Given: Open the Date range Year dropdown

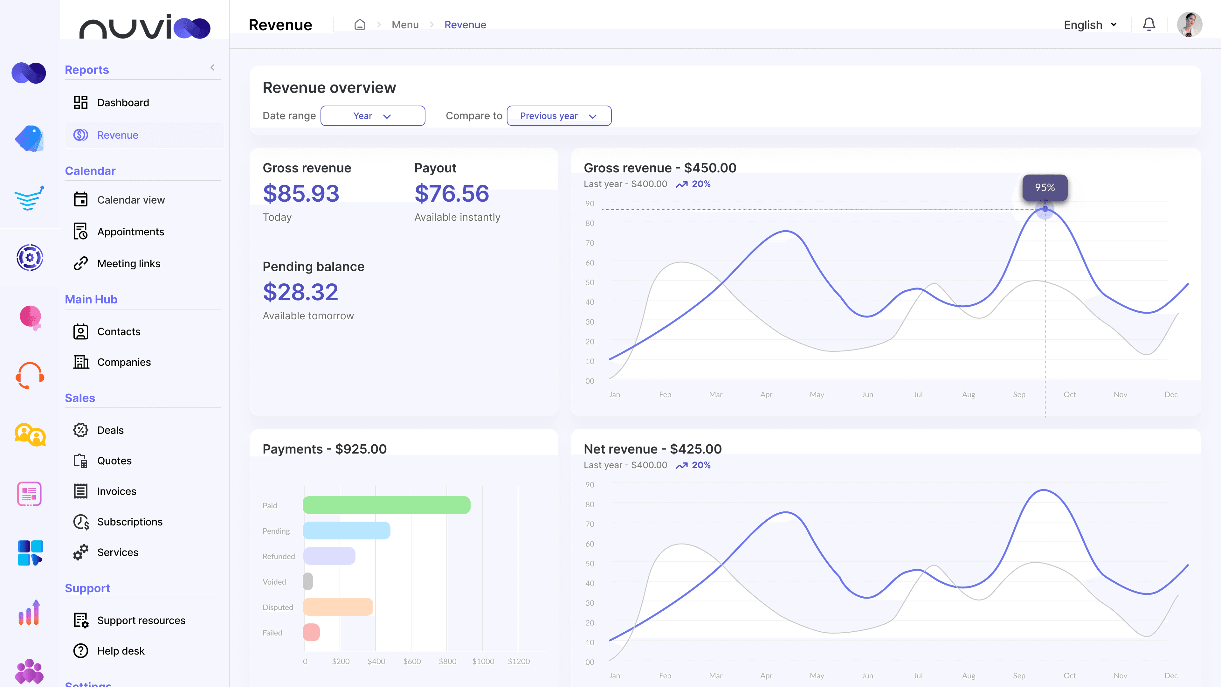Looking at the screenshot, I should click(373, 116).
